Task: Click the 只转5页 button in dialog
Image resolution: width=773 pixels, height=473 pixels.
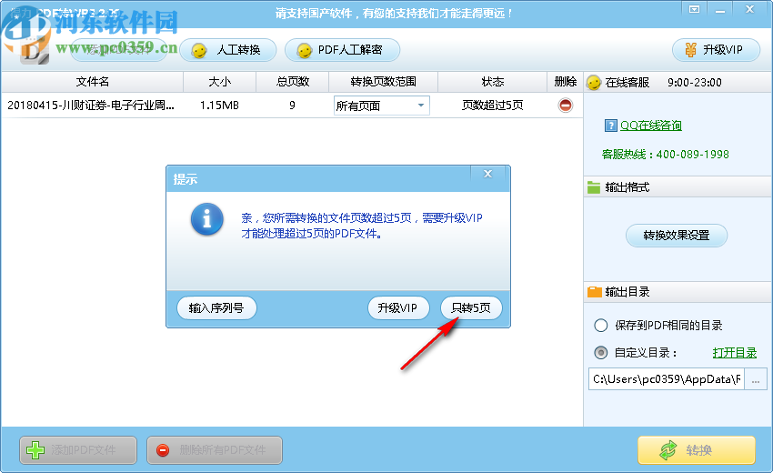Action: pos(471,307)
